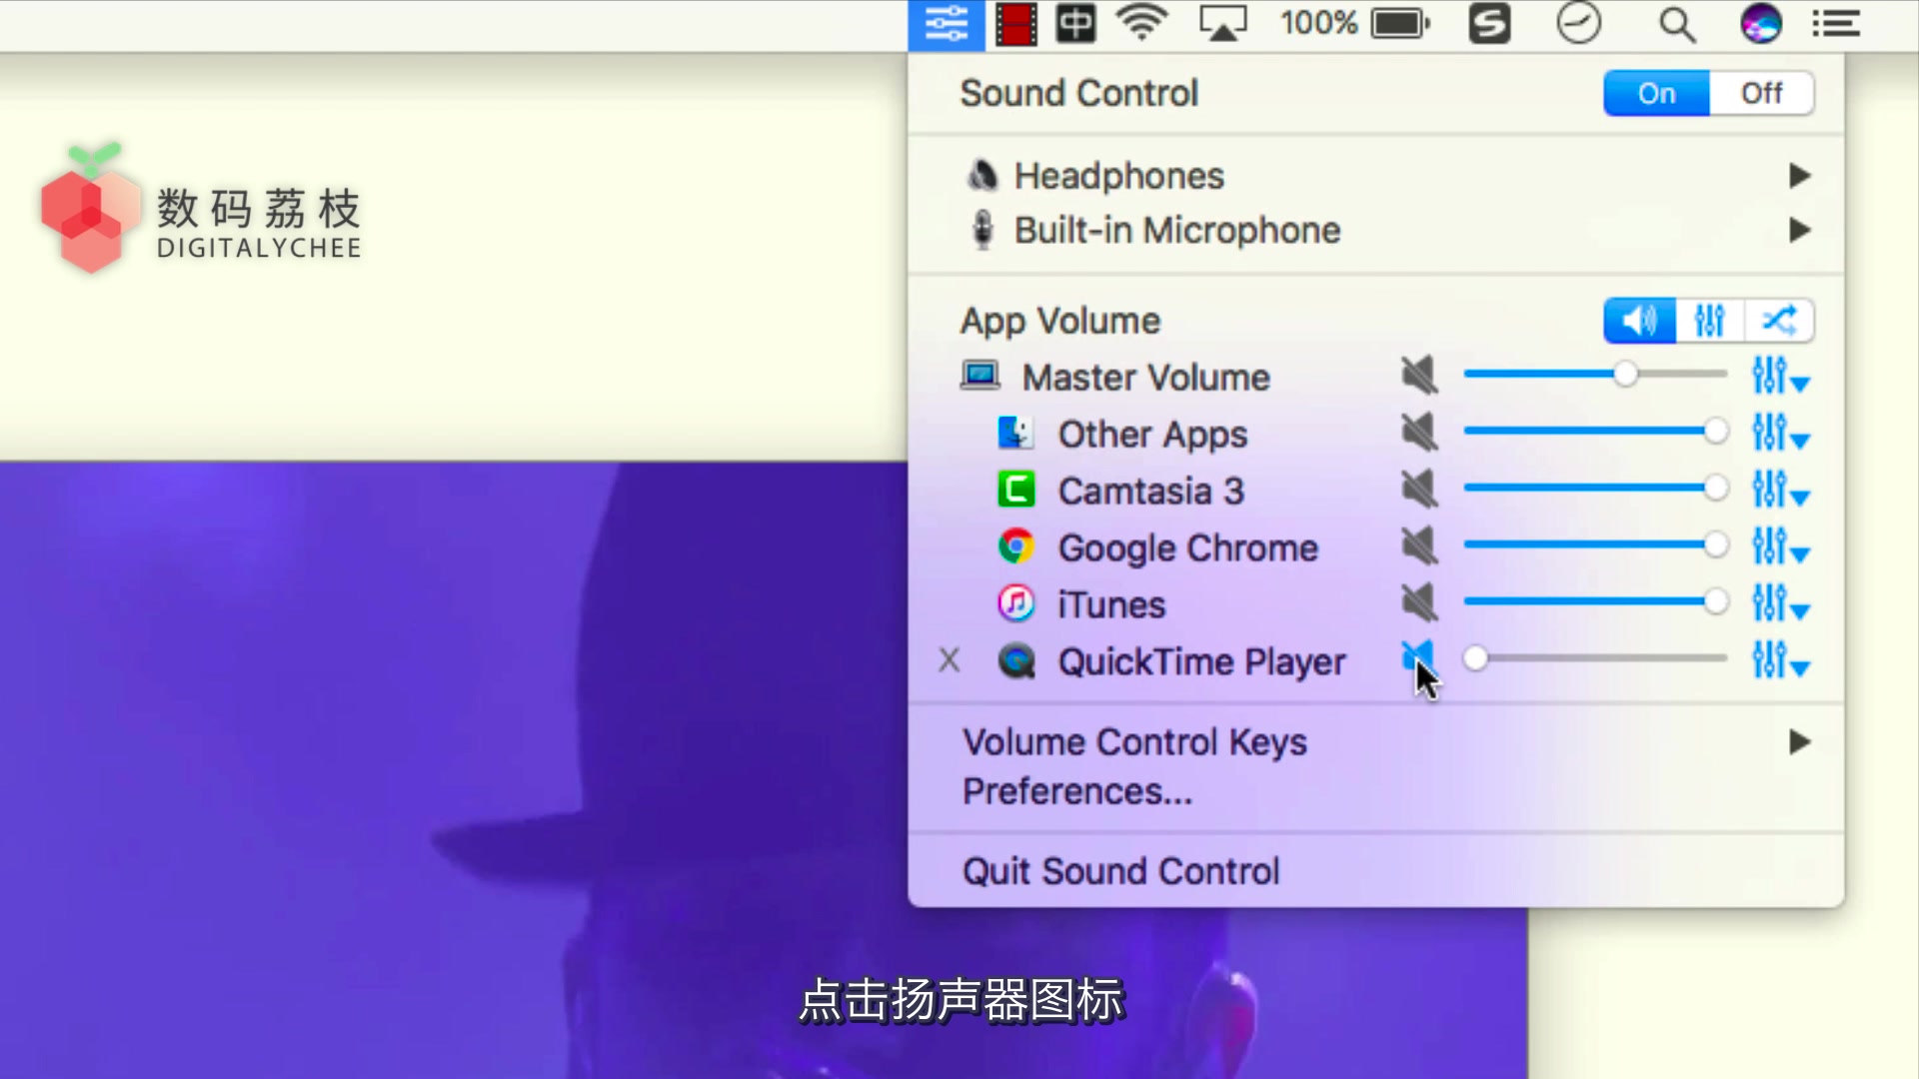Select the speaker volume view in App Volume
1919x1079 pixels.
coord(1639,321)
